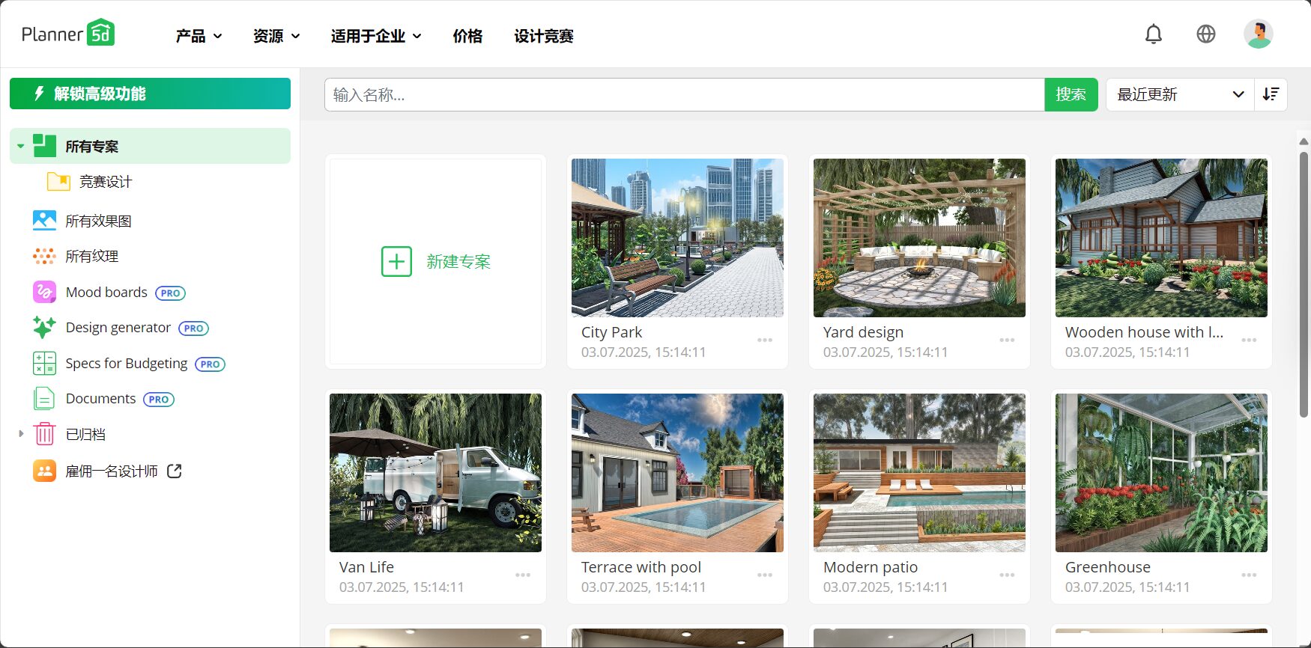Open the notifications bell

click(1154, 34)
